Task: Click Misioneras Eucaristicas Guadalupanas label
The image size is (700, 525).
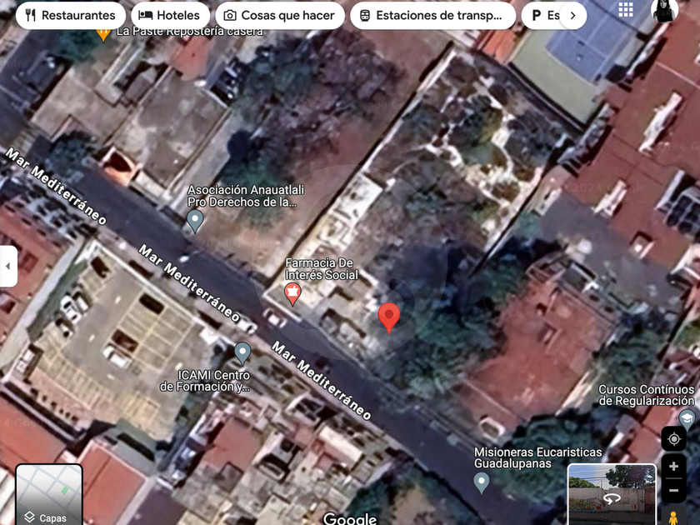Action: coord(538,458)
